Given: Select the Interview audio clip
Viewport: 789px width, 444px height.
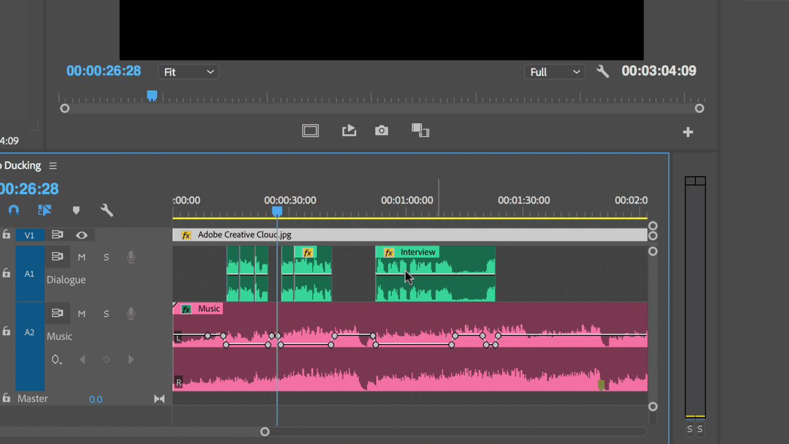Looking at the screenshot, I should tap(435, 274).
